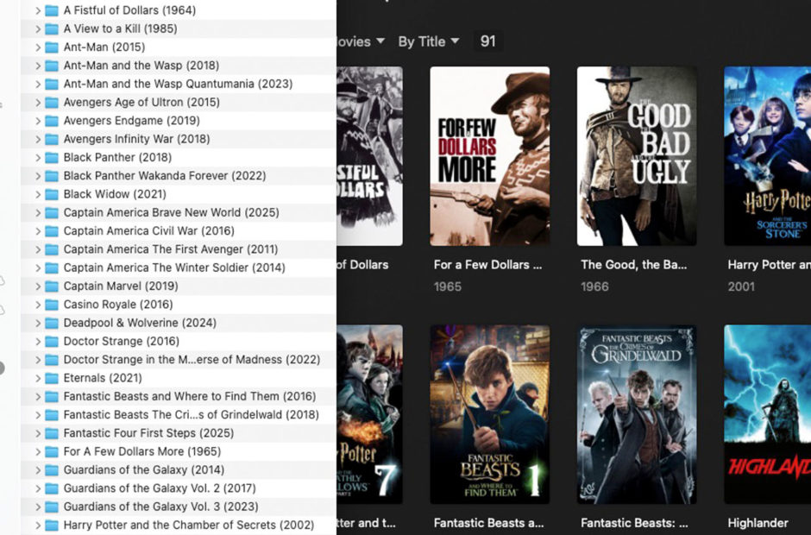811x535 pixels.
Task: Click the Ant-Man and the Wasp (2018) folder icon
Action: coord(52,66)
